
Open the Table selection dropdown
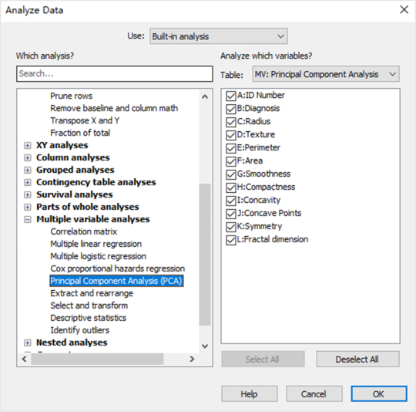coord(326,74)
